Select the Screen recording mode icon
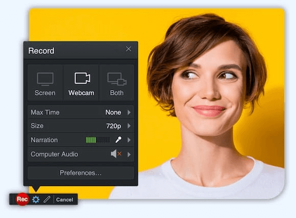The height and width of the screenshot is (218, 296). pos(45,79)
